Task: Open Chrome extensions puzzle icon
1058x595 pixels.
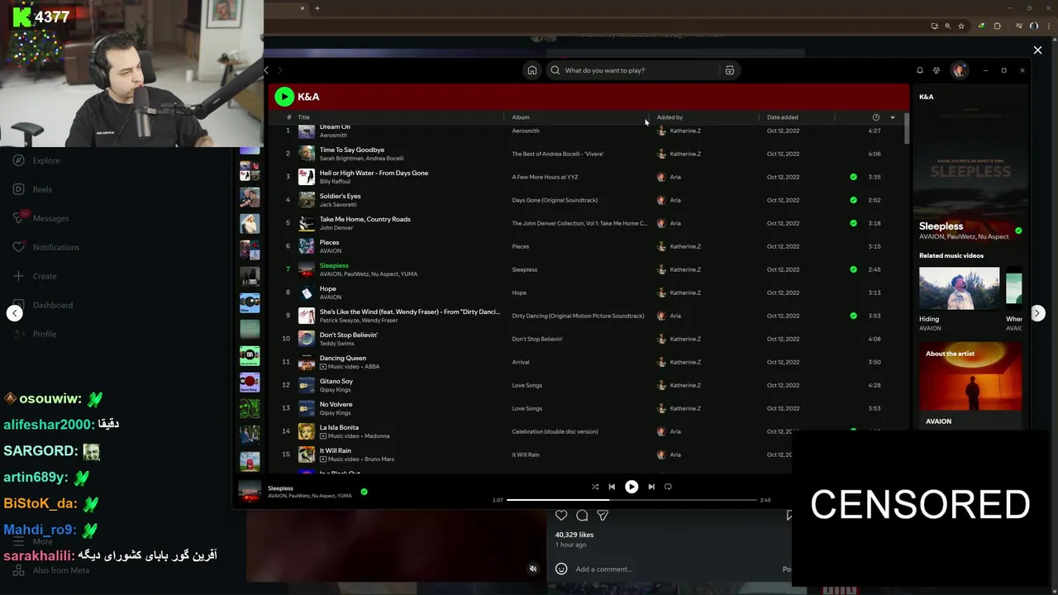Action: (x=998, y=26)
